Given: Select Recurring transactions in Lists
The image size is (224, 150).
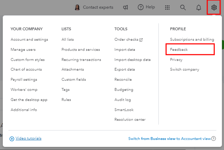Looking at the screenshot, I should coord(81,60).
